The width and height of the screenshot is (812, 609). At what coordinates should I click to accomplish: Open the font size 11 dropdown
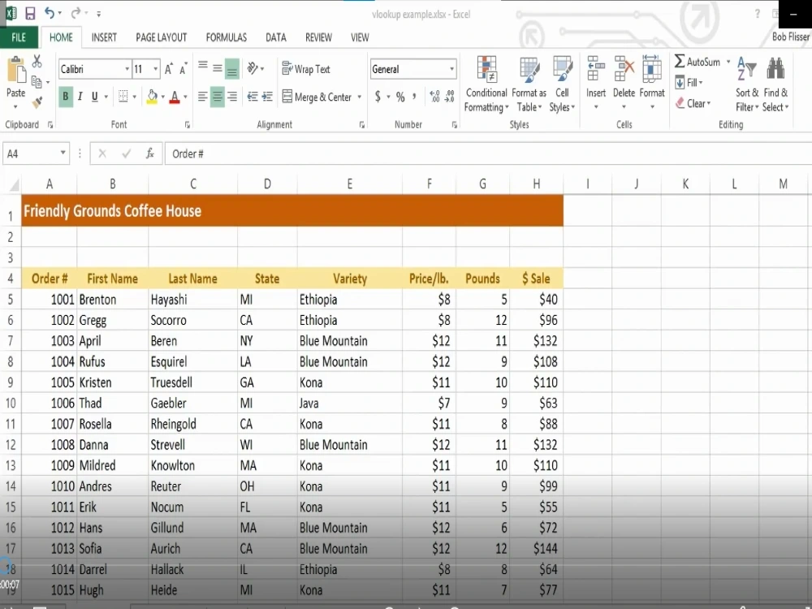tap(155, 69)
